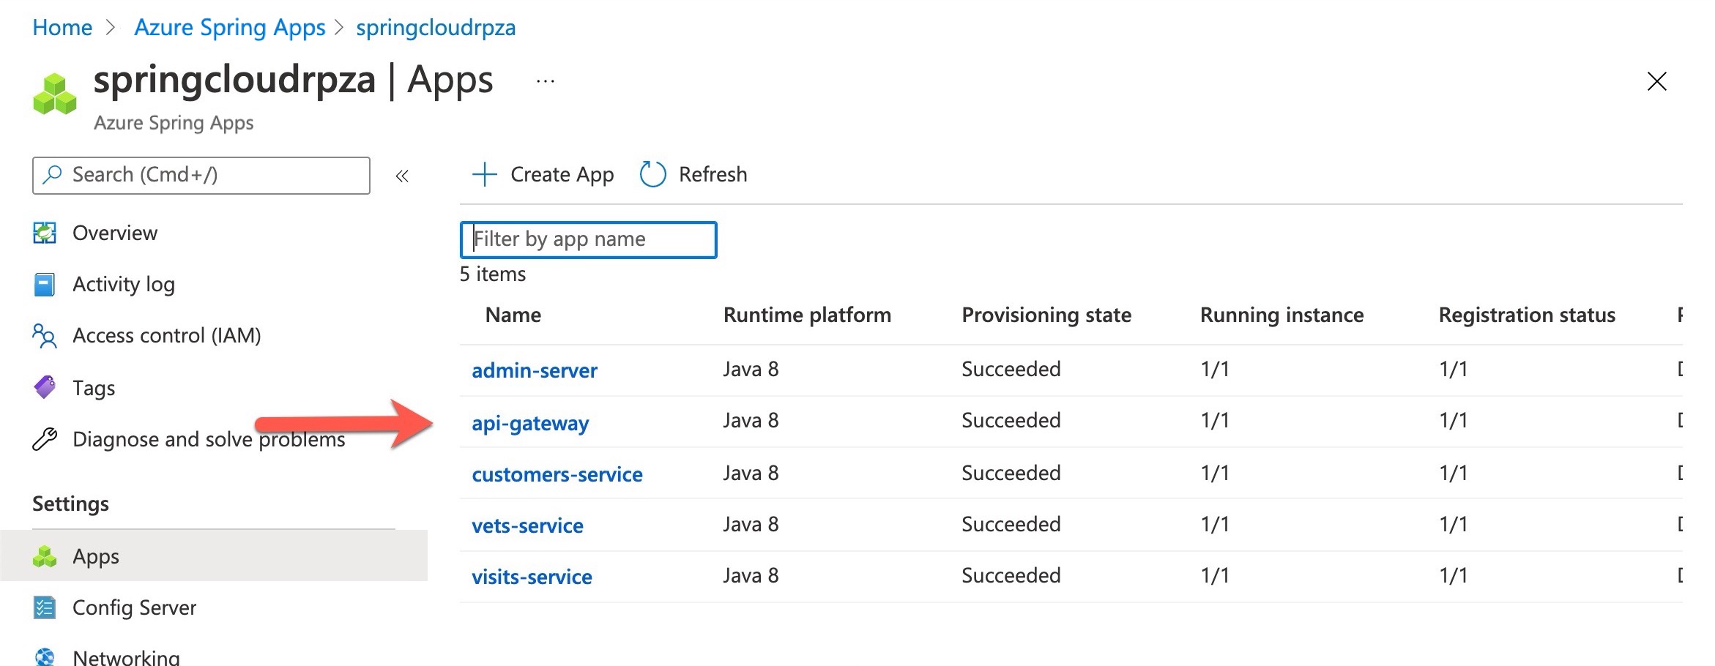Click the Apps cubes icon under Settings
This screenshot has width=1715, height=666.
(x=45, y=556)
